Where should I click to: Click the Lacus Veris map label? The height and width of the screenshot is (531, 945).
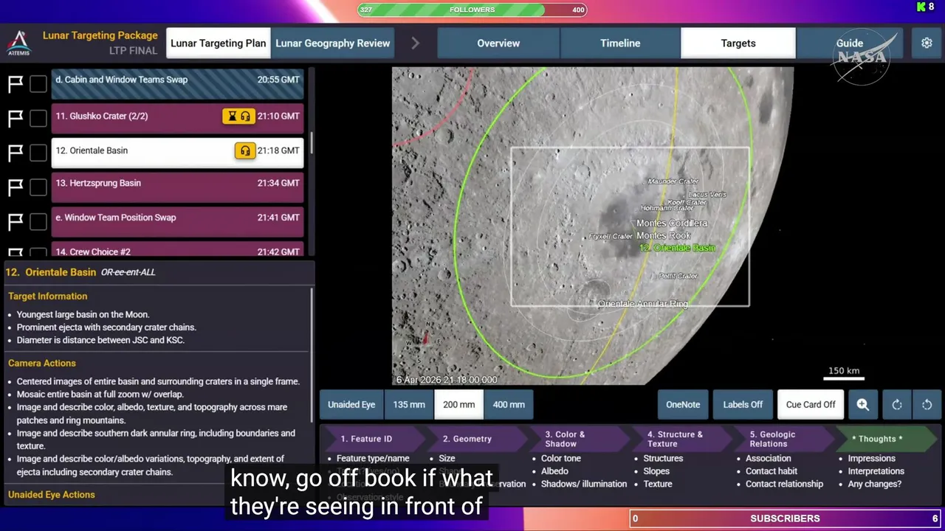click(707, 195)
